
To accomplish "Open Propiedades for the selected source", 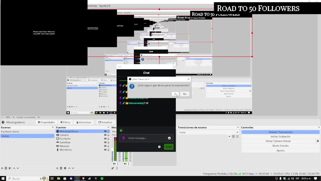I will click(x=46, y=122).
